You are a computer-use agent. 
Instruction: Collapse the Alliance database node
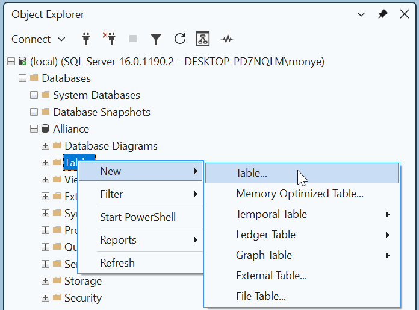34,129
